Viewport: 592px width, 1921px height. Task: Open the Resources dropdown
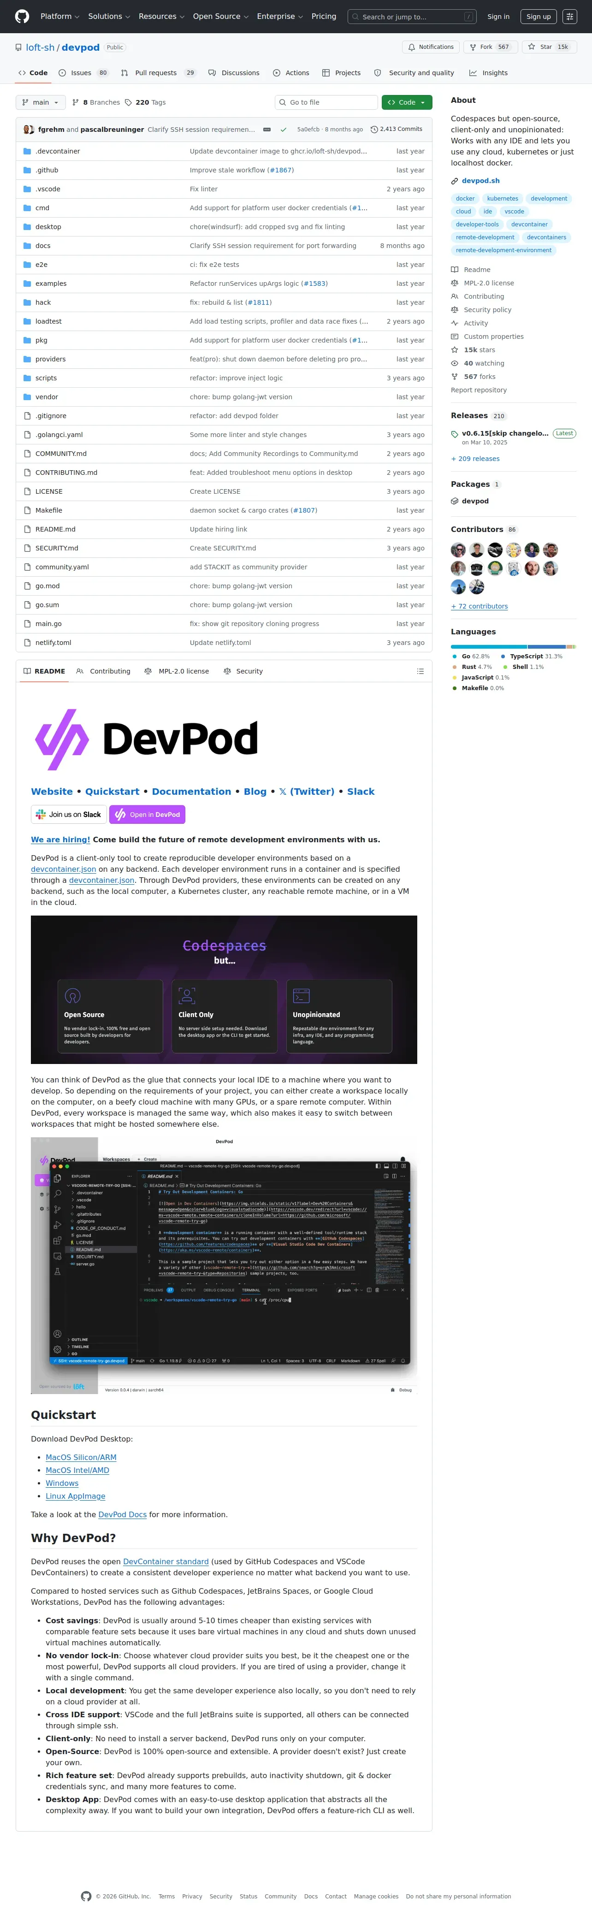pyautogui.click(x=162, y=17)
